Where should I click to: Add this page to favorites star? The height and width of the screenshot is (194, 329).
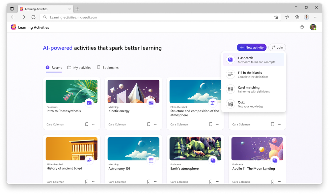point(276,17)
